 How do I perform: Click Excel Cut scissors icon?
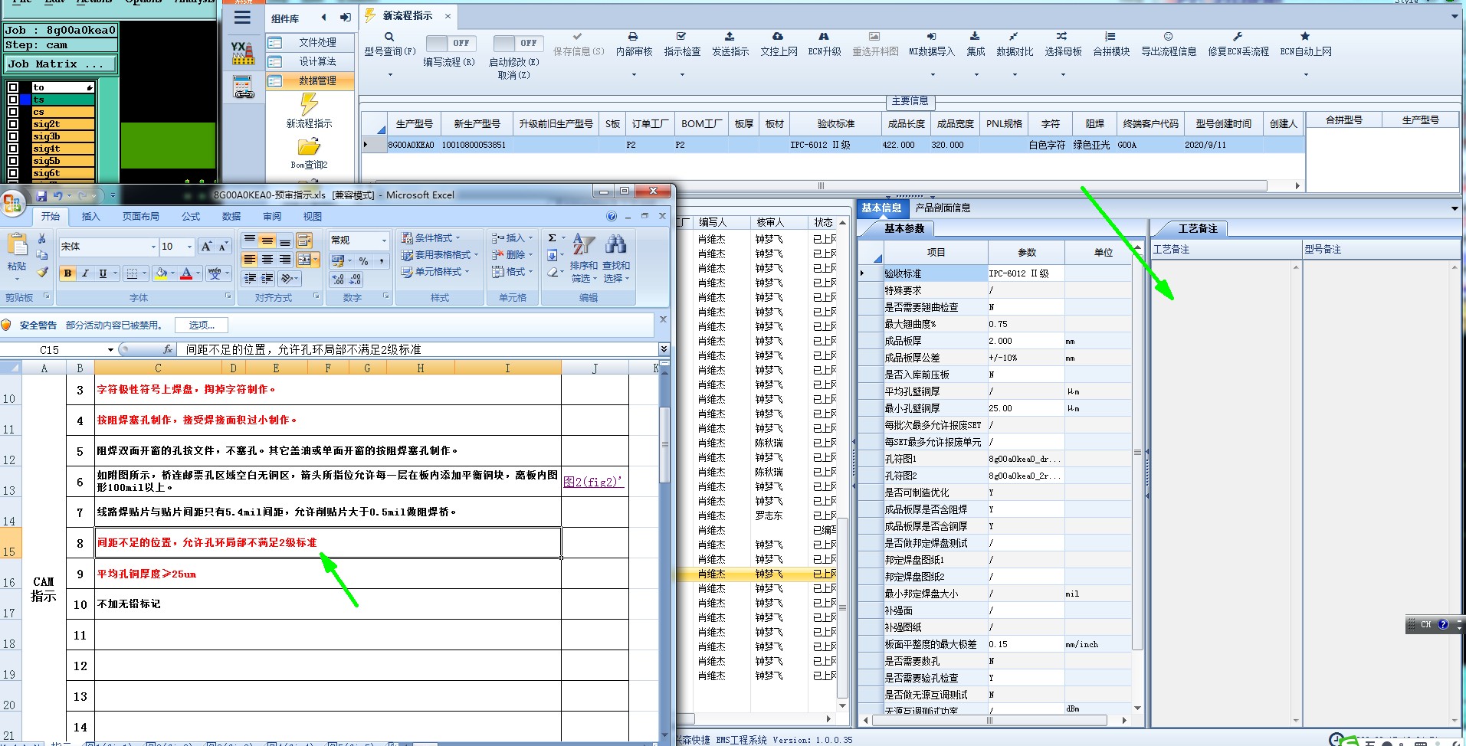click(x=42, y=239)
